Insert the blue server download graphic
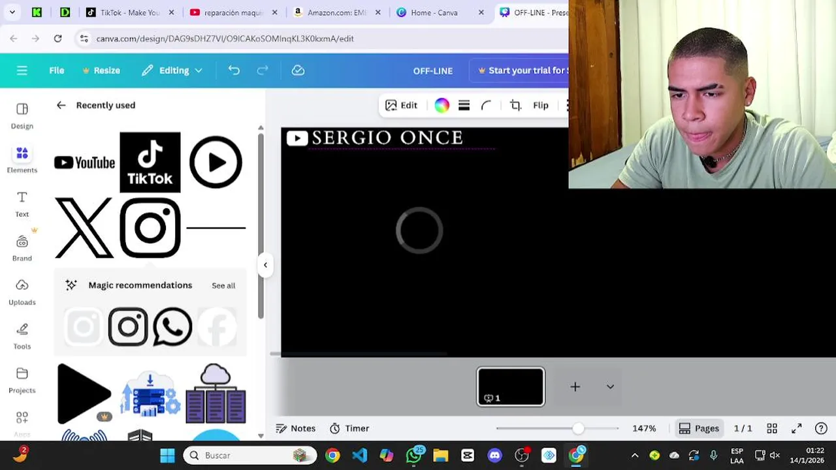Viewport: 836px width, 470px height. point(150,394)
